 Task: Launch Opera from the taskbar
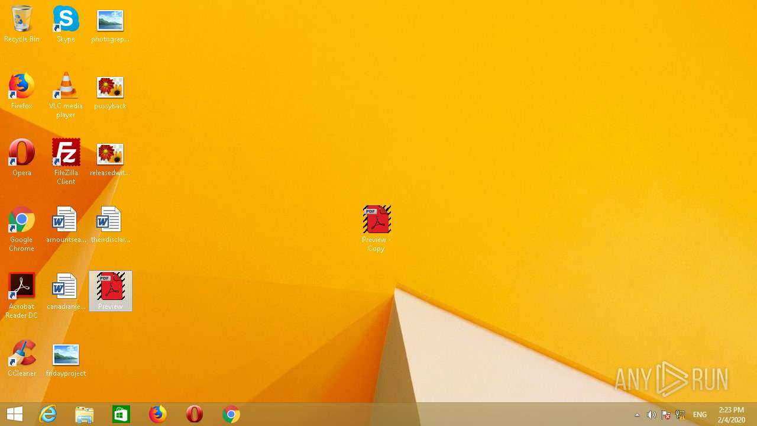[195, 414]
